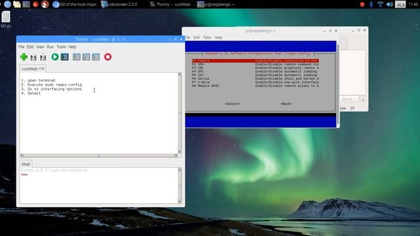Select P4 SPI option in raspi-config
Viewport: 420px width, 236px height.
coord(255,71)
